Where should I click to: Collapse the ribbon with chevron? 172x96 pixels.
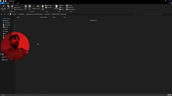coord(169,3)
